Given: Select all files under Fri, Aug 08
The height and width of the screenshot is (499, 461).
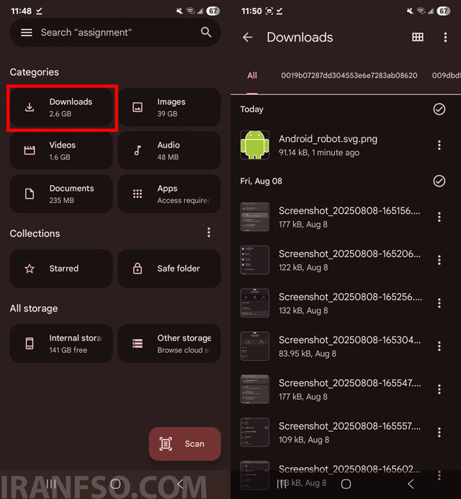Looking at the screenshot, I should coord(439,181).
